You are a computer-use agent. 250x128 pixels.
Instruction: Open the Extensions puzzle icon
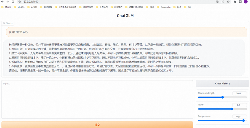(x=235, y=2)
